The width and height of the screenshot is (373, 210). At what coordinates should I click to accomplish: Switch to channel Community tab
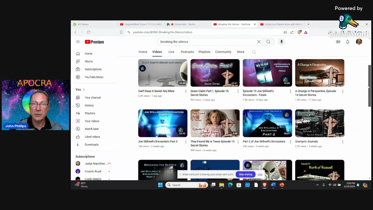pyautogui.click(x=223, y=52)
